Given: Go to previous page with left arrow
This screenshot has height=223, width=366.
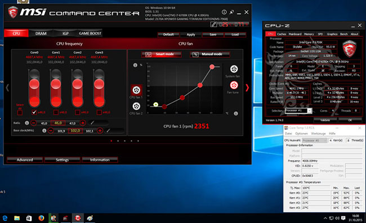Looking at the screenshot, I should tap(7, 88).
